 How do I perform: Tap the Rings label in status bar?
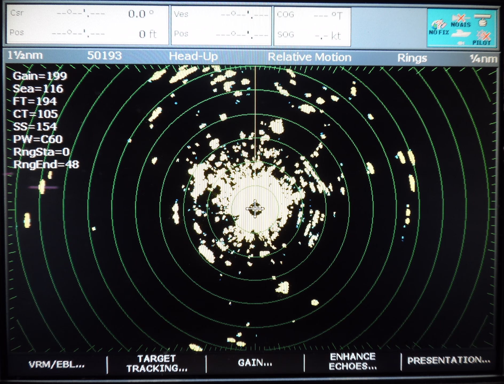412,58
